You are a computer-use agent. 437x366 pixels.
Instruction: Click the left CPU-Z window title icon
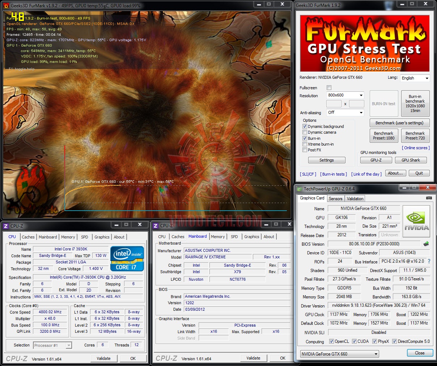(x=5, y=226)
